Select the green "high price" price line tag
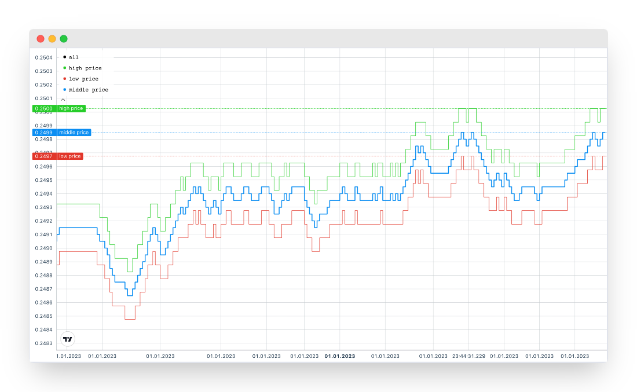 tap(71, 109)
